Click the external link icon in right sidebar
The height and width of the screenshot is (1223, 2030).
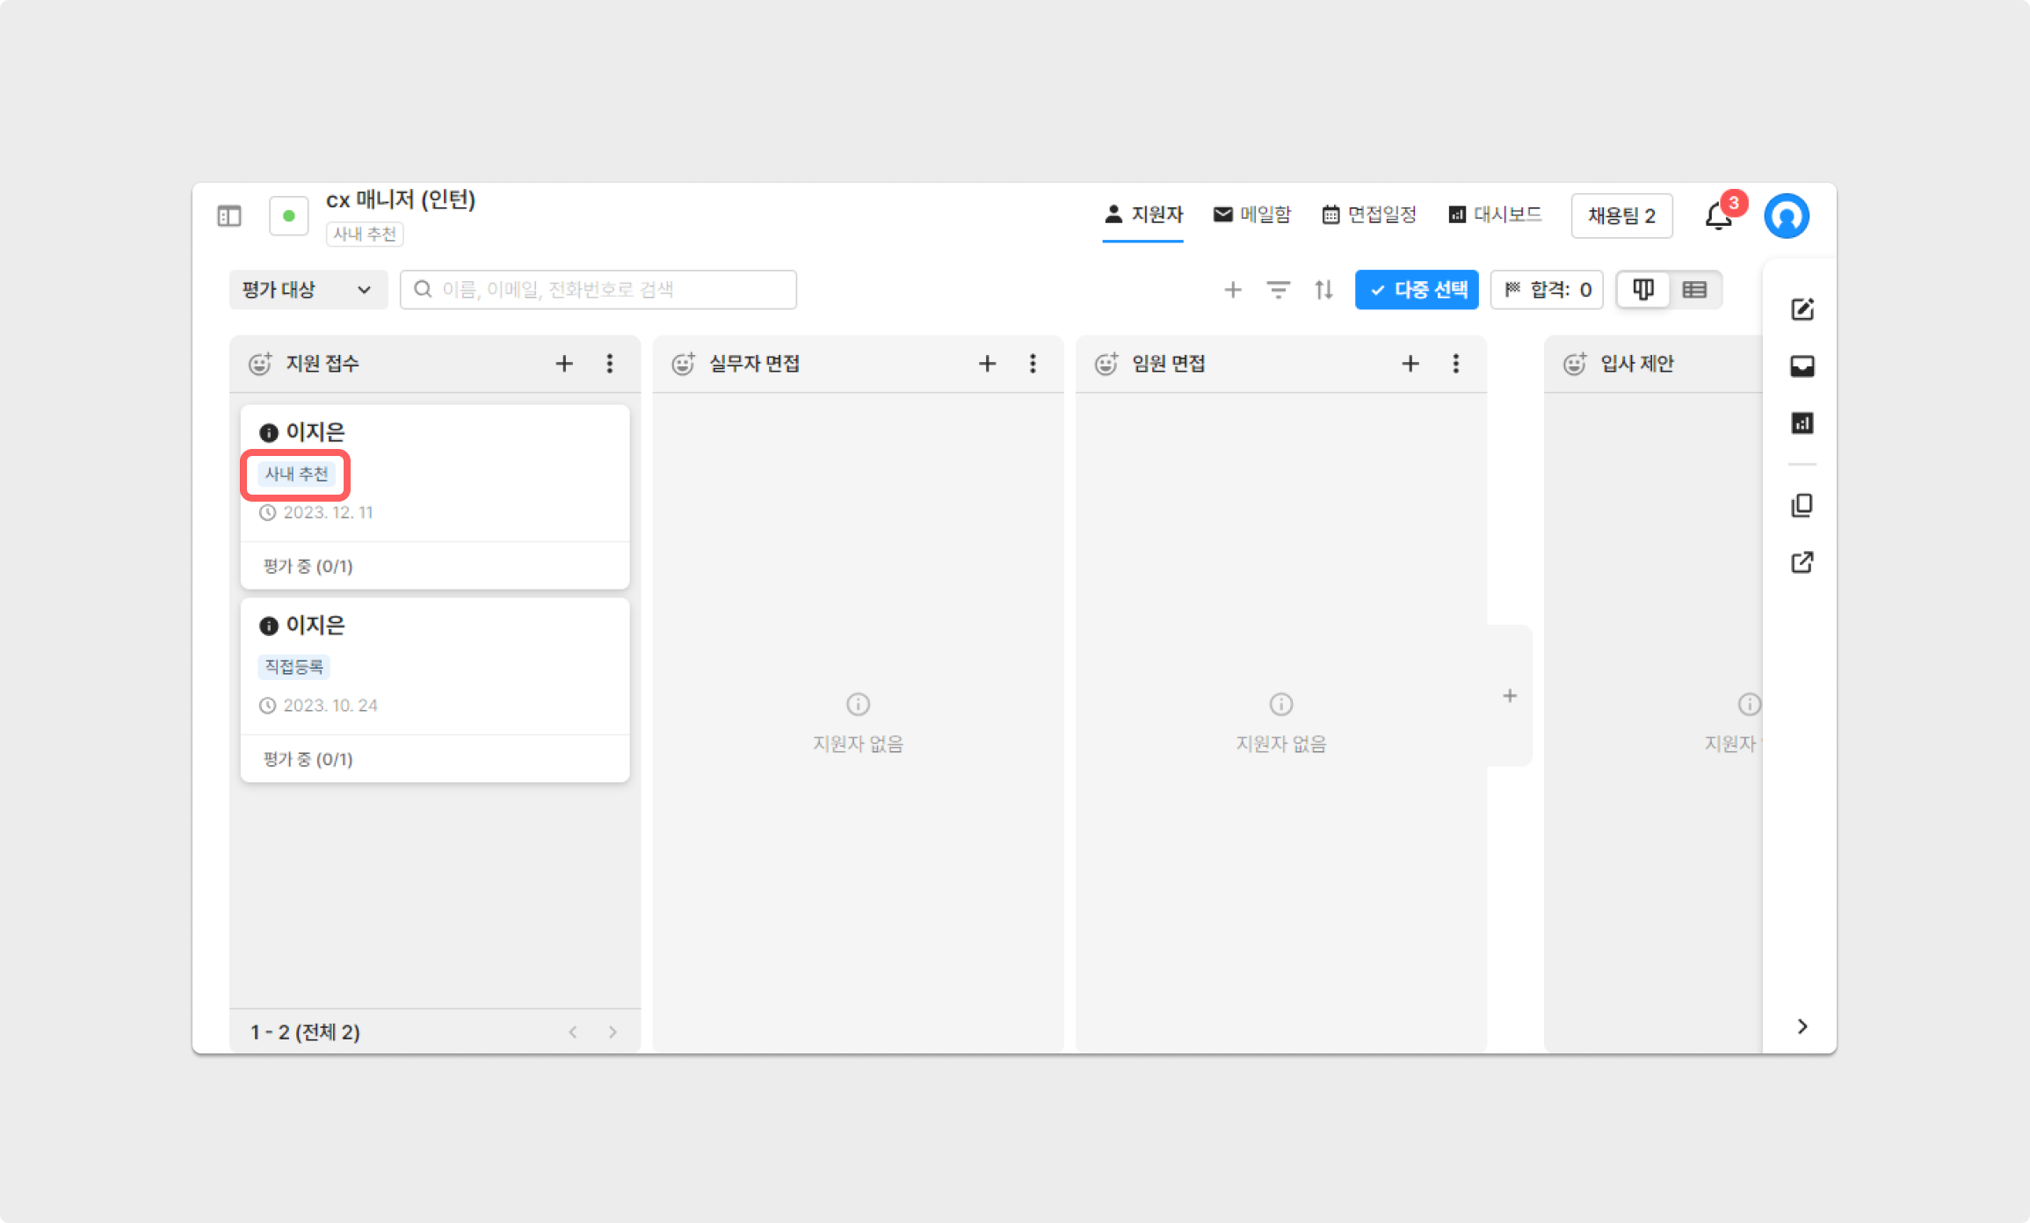point(1802,562)
